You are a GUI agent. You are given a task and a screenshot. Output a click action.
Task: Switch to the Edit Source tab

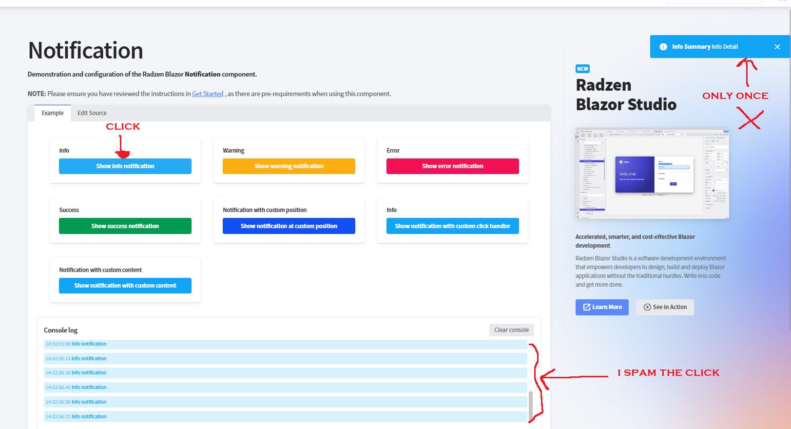pyautogui.click(x=92, y=113)
